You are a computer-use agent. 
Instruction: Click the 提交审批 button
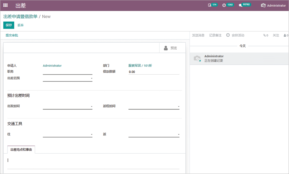pyautogui.click(x=12, y=35)
